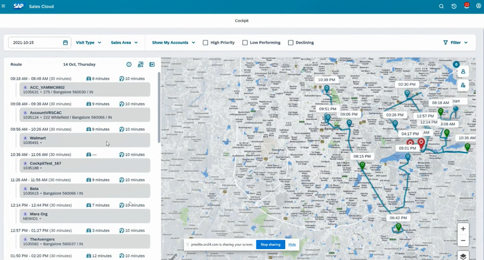The height and width of the screenshot is (260, 484).
Task: Expand the Sales Area dropdown
Action: pyautogui.click(x=124, y=43)
